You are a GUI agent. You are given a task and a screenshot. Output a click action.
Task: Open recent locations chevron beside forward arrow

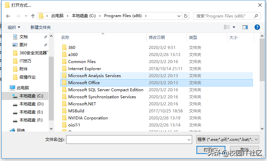point(26,16)
